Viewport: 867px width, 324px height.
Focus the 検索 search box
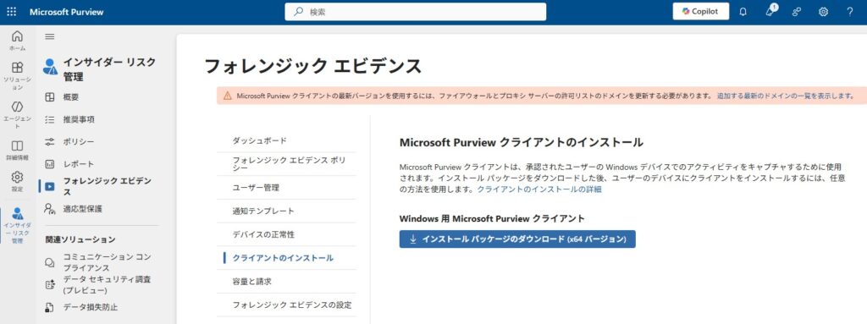tap(415, 12)
